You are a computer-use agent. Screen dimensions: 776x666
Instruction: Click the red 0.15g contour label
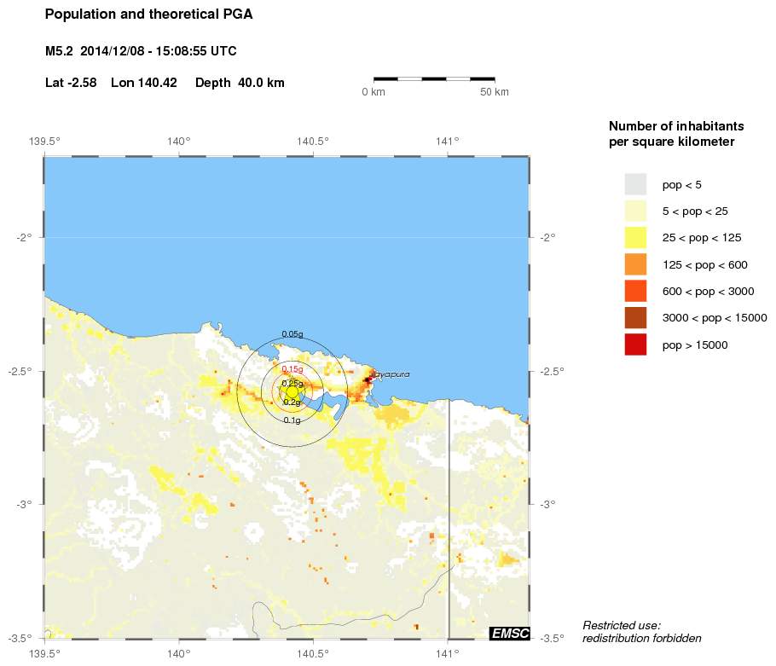tap(292, 368)
